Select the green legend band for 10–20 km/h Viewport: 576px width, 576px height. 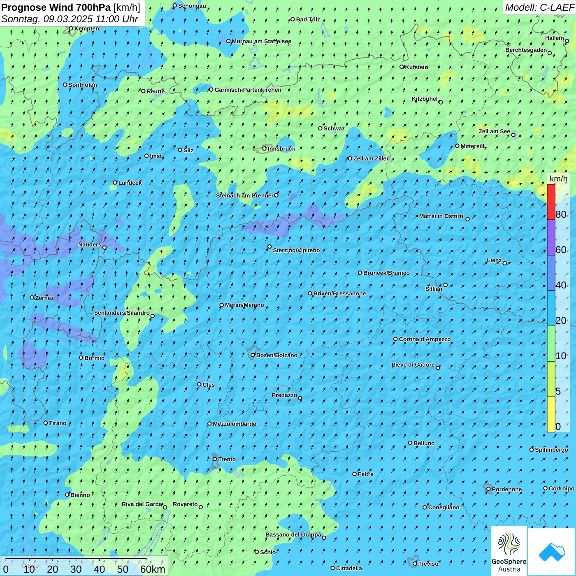[x=551, y=344]
